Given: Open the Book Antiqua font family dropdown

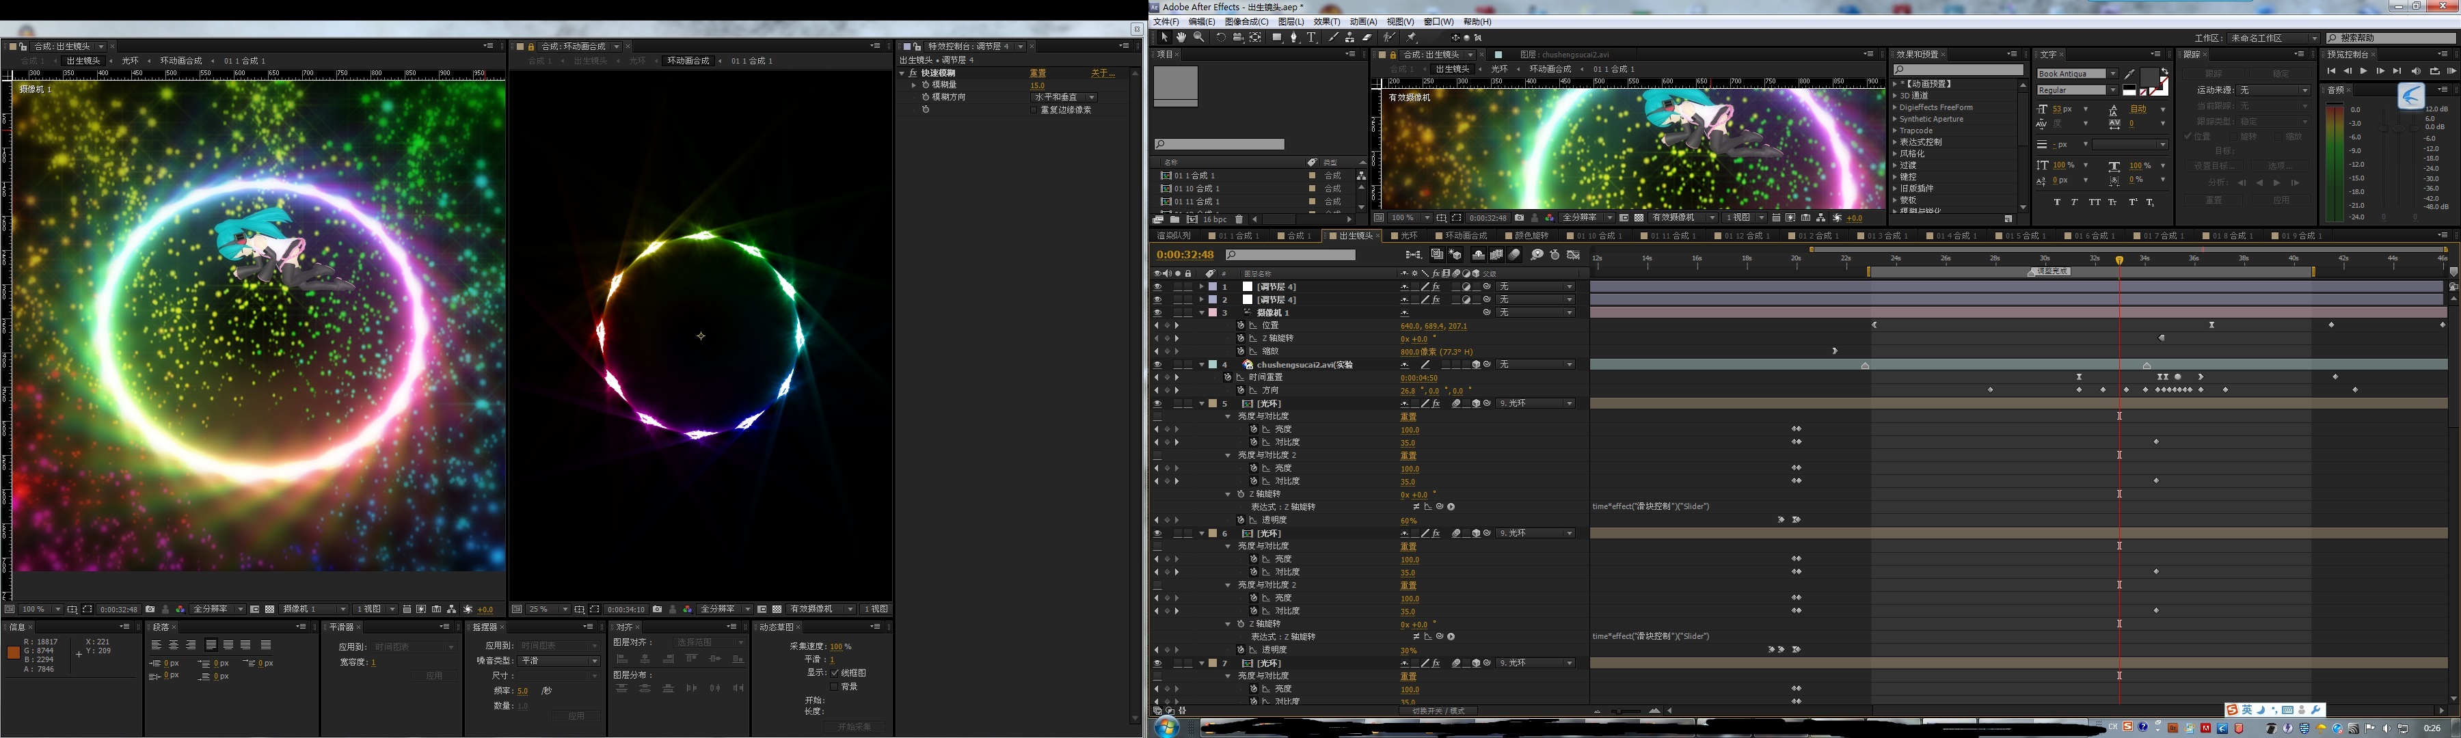Looking at the screenshot, I should click(x=2113, y=74).
